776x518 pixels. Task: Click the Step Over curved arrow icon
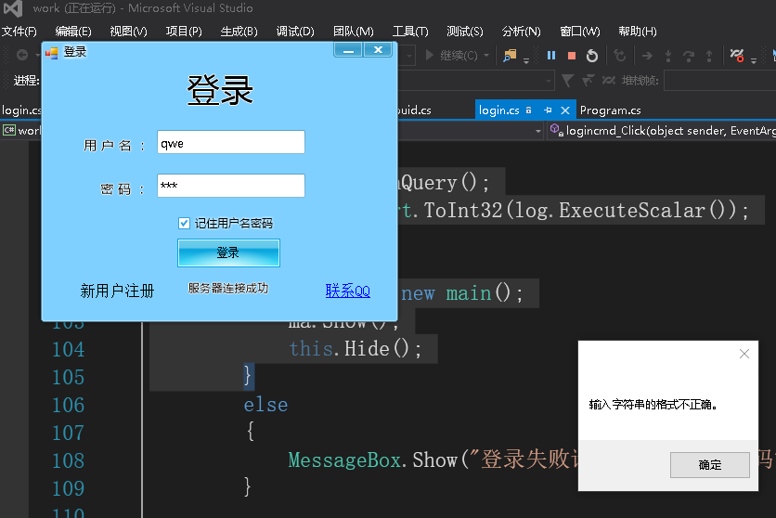(x=689, y=56)
